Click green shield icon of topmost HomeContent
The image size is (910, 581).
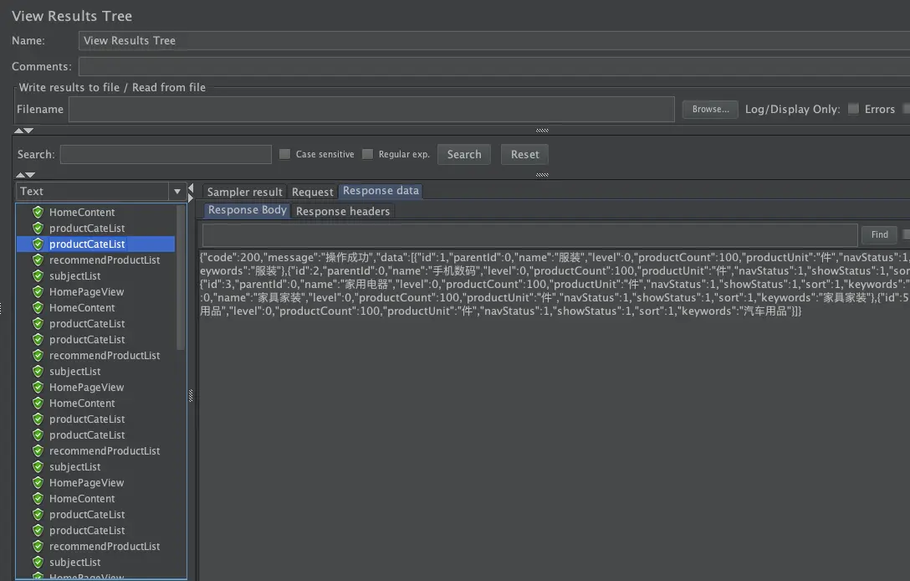click(38, 212)
